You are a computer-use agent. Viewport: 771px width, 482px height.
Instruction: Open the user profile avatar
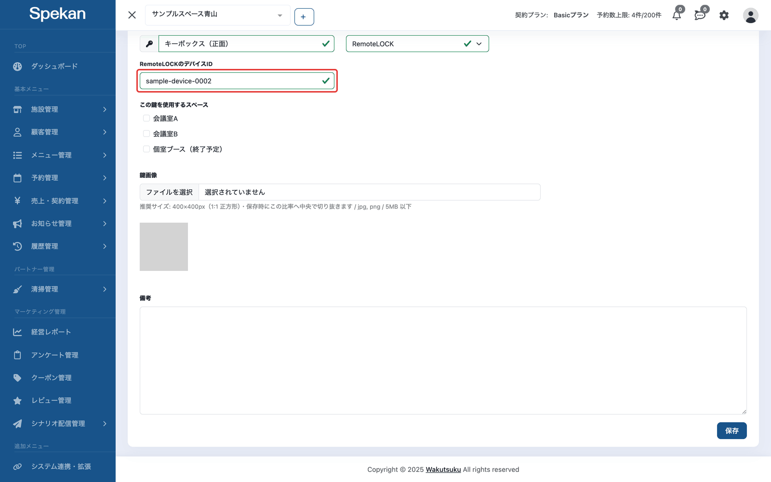pos(750,15)
